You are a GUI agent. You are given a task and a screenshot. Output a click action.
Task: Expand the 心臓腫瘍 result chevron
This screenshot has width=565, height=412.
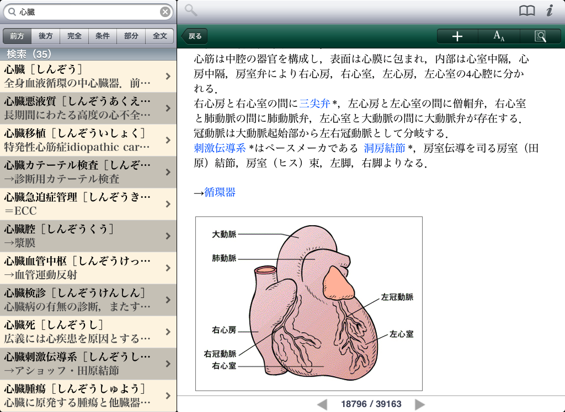click(x=168, y=395)
